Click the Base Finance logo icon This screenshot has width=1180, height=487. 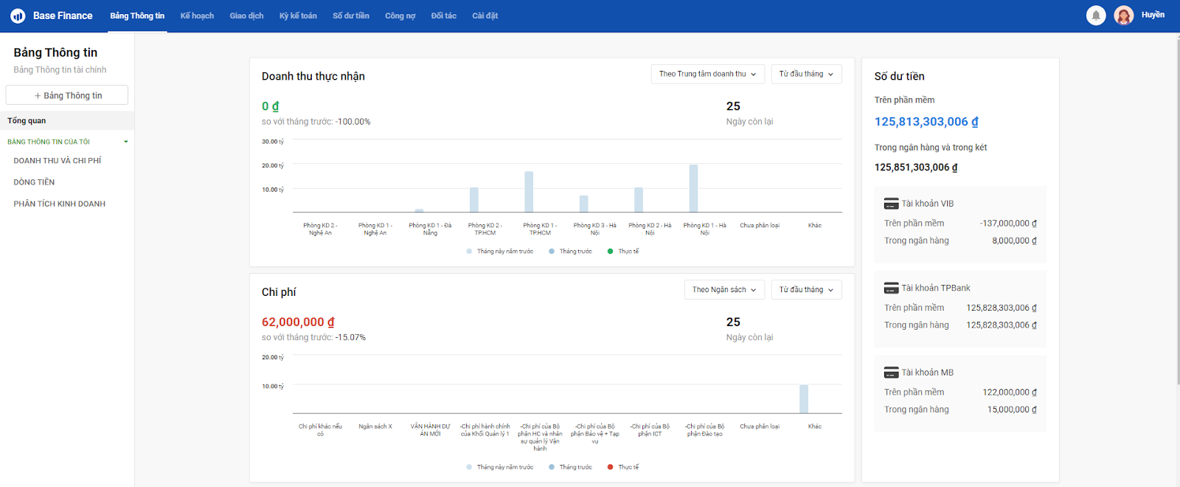tap(18, 15)
